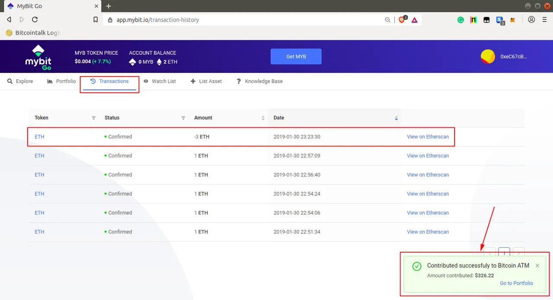Image resolution: width=553 pixels, height=300 pixels.
Task: Open the blue S extension icon with badge
Action: tap(500, 20)
